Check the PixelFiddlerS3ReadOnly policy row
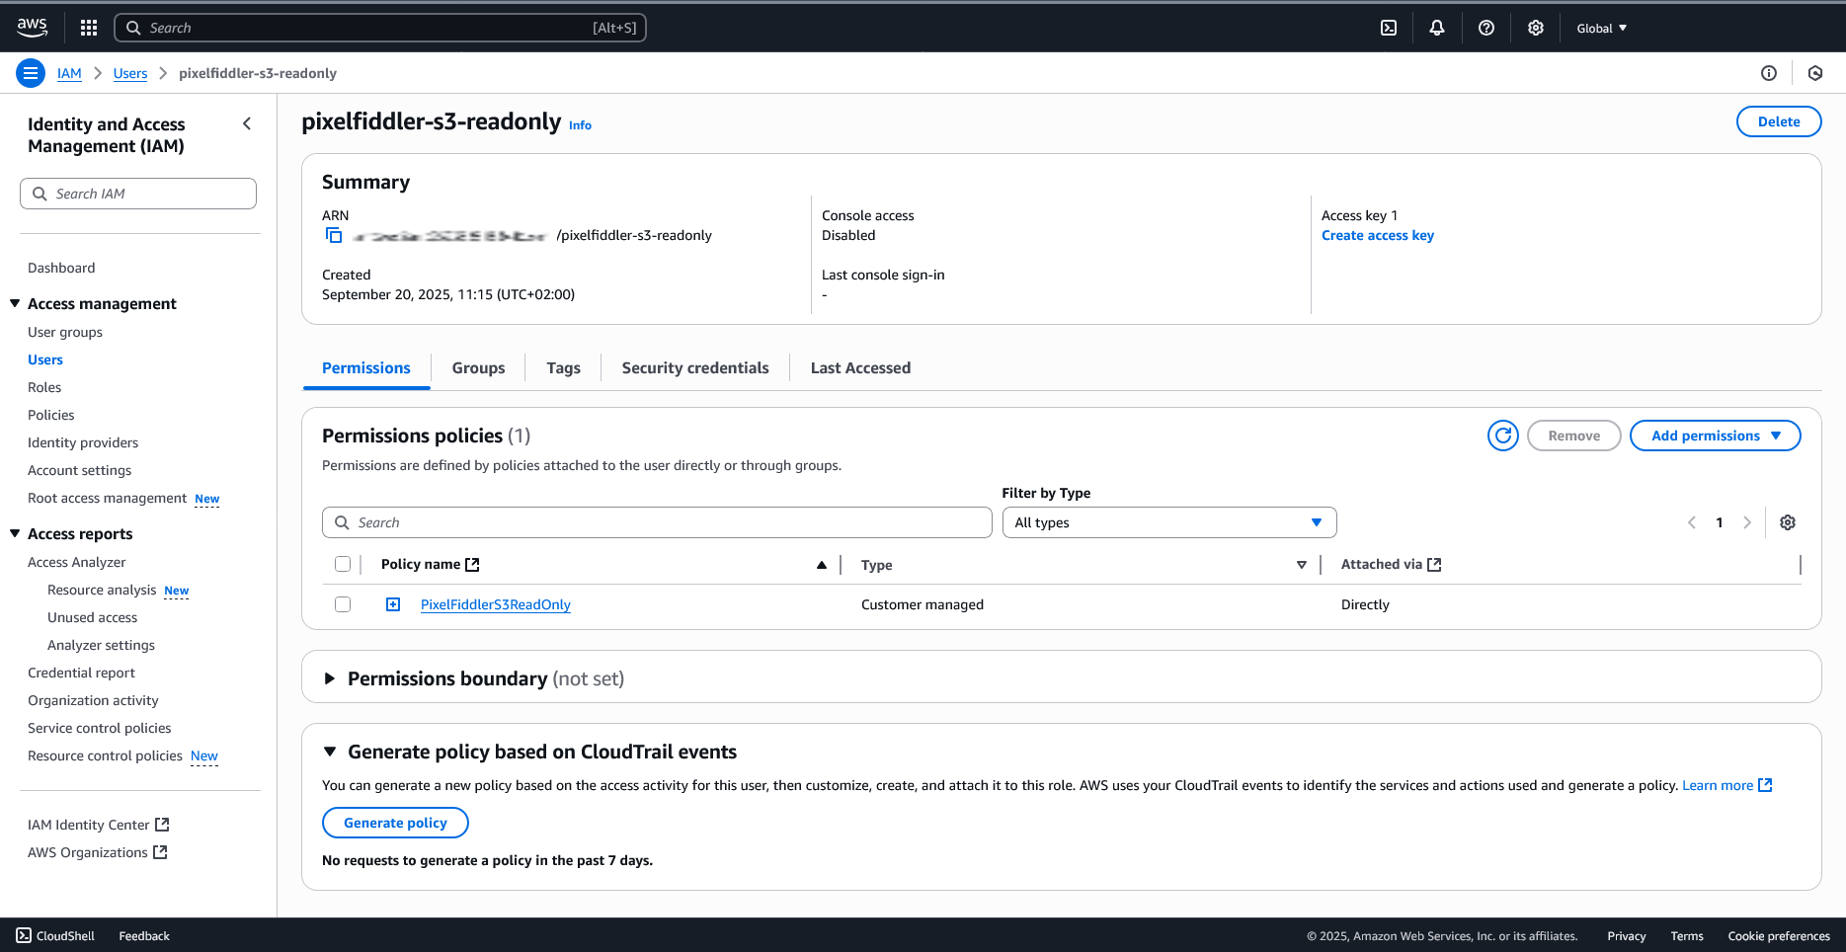Screen dimensions: 1846x952 point(343,604)
